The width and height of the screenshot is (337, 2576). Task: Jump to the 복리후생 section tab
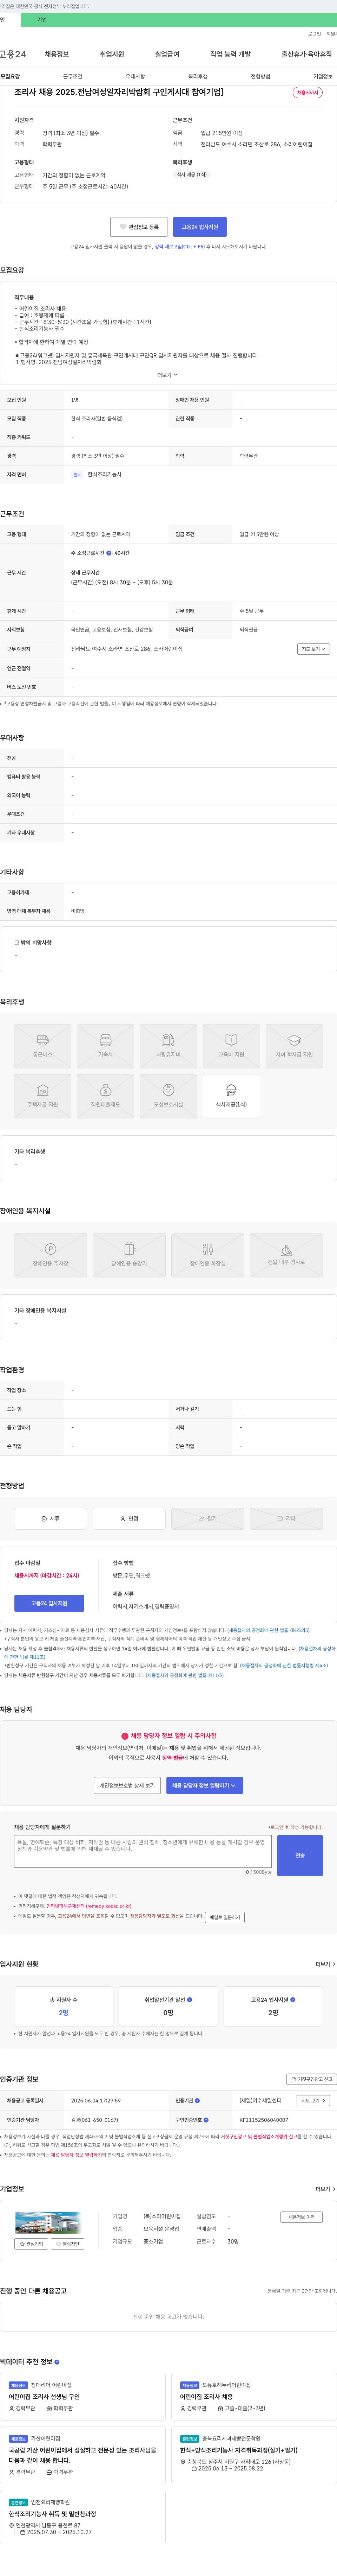click(x=197, y=76)
